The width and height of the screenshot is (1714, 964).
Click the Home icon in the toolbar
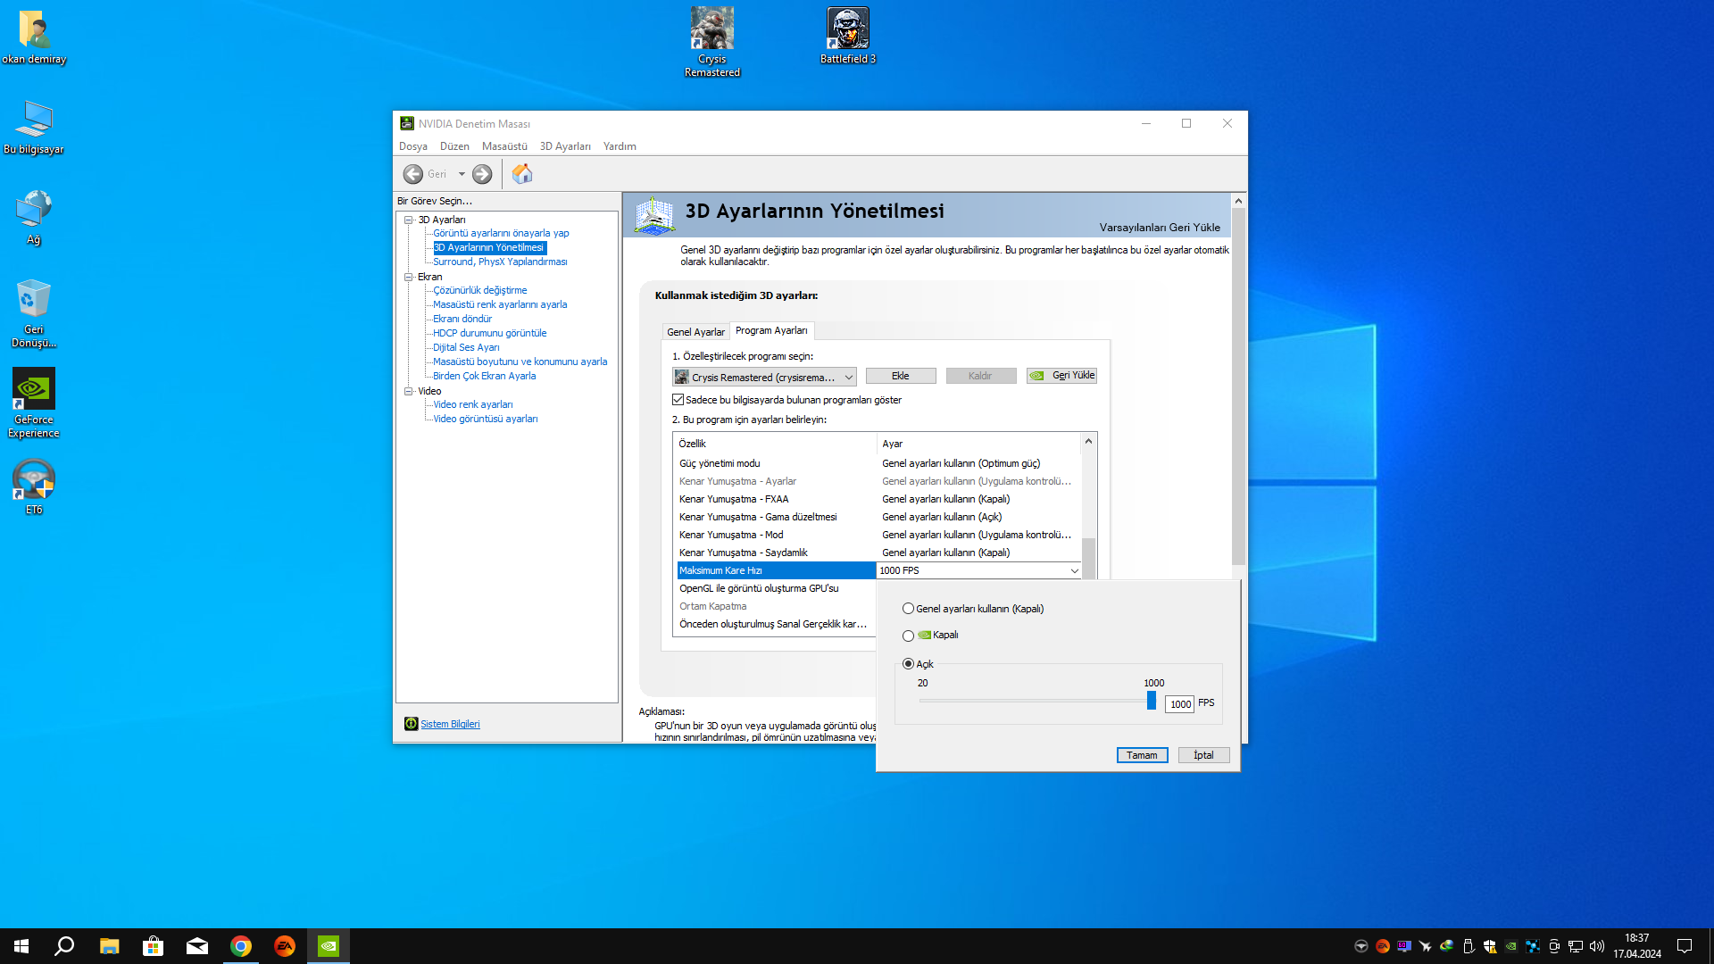coord(522,174)
